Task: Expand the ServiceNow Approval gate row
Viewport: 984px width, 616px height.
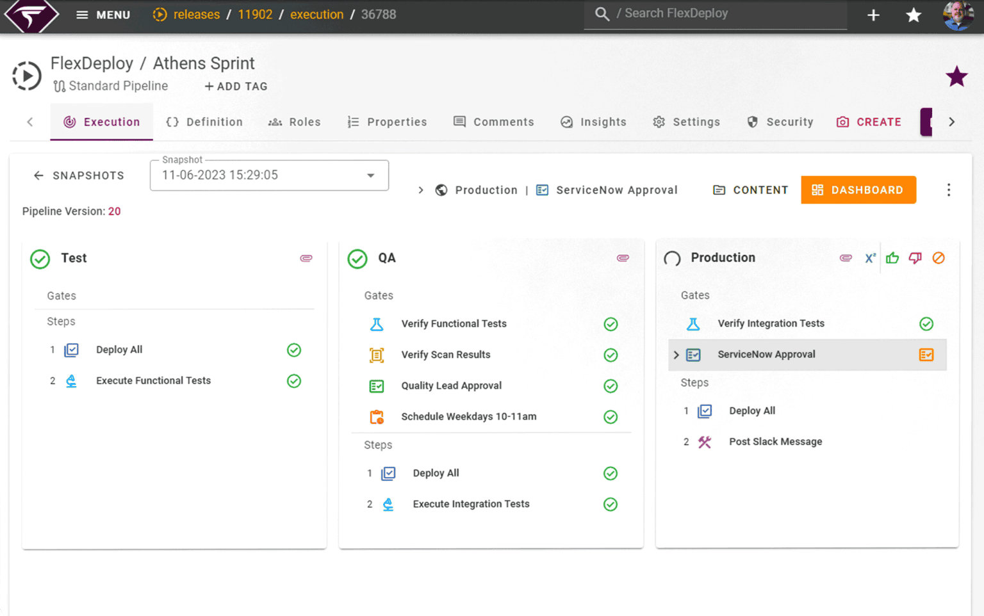Action: click(x=676, y=355)
